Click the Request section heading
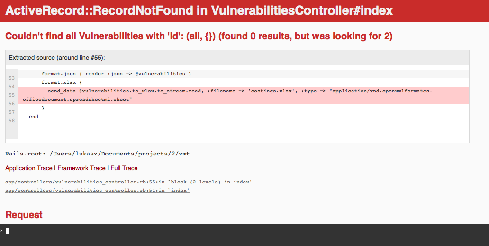 click(x=24, y=215)
